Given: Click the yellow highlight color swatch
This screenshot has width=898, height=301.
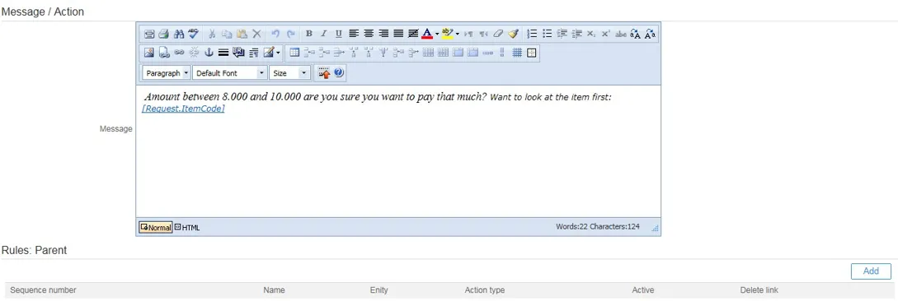Looking at the screenshot, I should [448, 34].
